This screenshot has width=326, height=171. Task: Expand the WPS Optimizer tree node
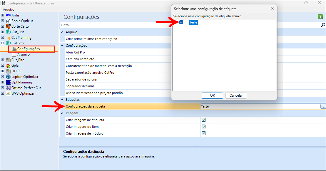(x=2, y=93)
